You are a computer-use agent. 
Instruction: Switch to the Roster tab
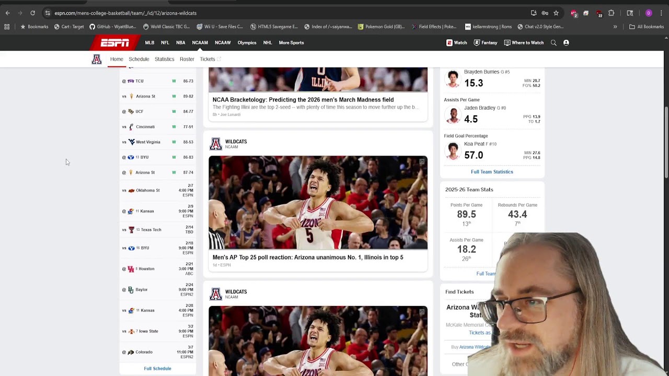187,60
